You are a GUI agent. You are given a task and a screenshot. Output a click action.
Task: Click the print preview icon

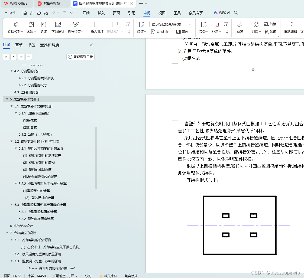coord(46,13)
